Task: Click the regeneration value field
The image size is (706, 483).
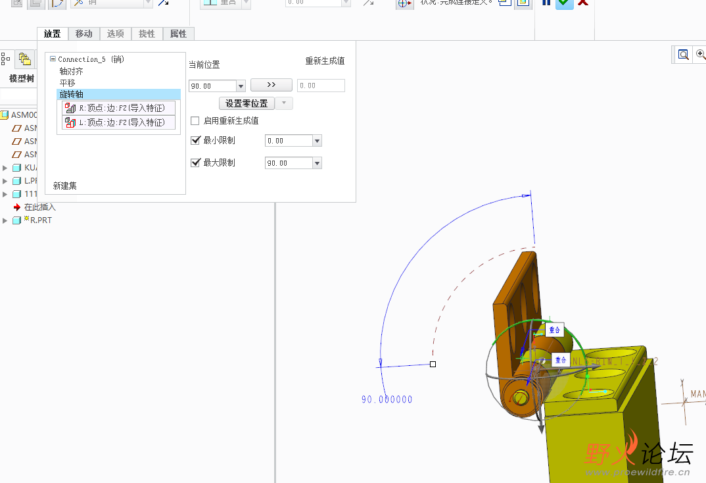Action: pyautogui.click(x=321, y=86)
